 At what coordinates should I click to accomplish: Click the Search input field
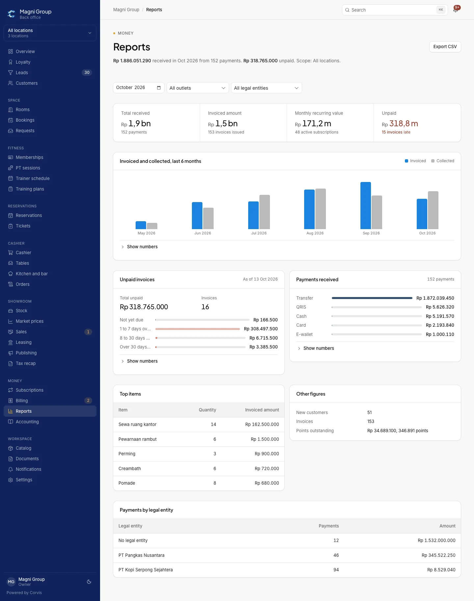(x=395, y=10)
